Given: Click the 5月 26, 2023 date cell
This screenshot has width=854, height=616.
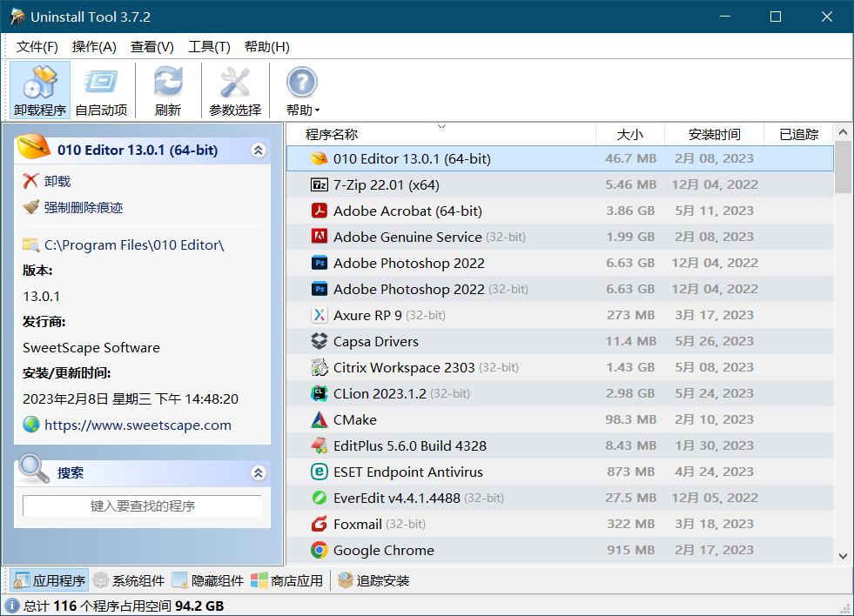Looking at the screenshot, I should 715,341.
